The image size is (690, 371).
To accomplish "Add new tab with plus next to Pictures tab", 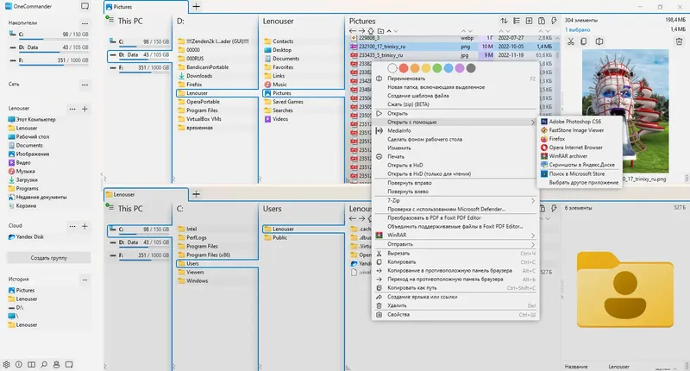I will tap(197, 7).
